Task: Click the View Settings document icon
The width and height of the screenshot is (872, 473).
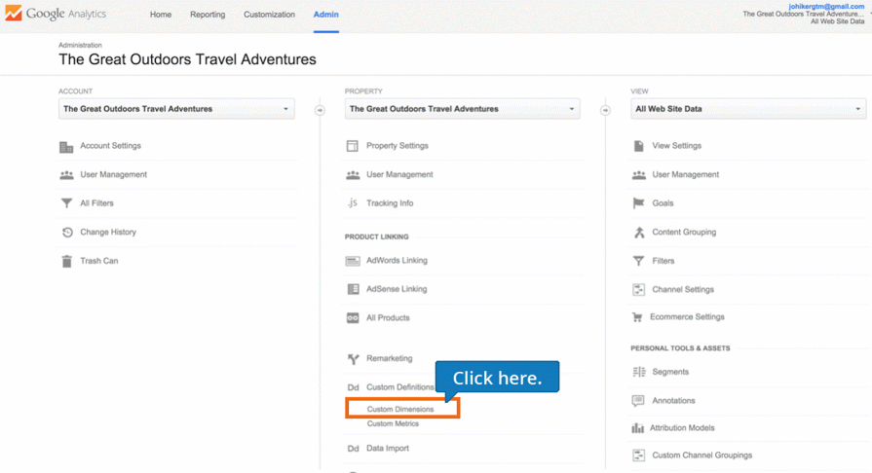Action: (638, 146)
